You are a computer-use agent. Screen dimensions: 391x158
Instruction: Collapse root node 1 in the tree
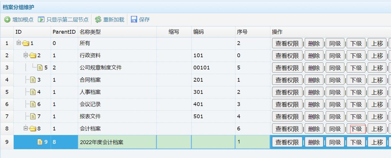click(19, 43)
